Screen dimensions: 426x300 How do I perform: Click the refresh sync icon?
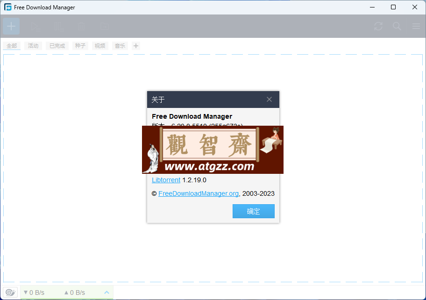(378, 26)
